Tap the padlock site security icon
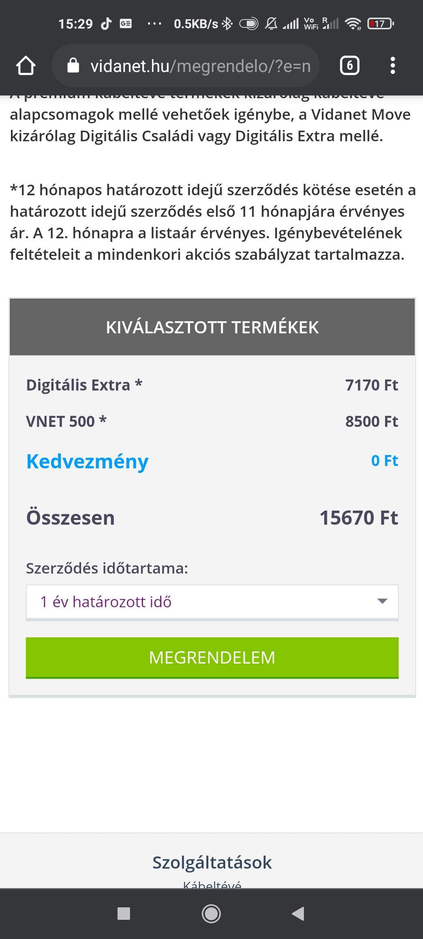 pos(73,65)
